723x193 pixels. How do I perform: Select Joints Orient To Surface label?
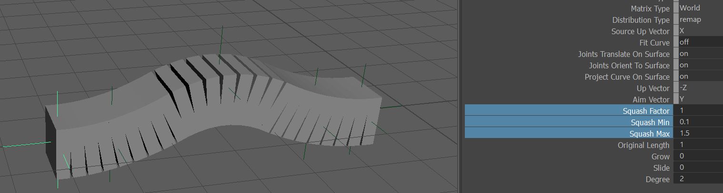pyautogui.click(x=629, y=65)
